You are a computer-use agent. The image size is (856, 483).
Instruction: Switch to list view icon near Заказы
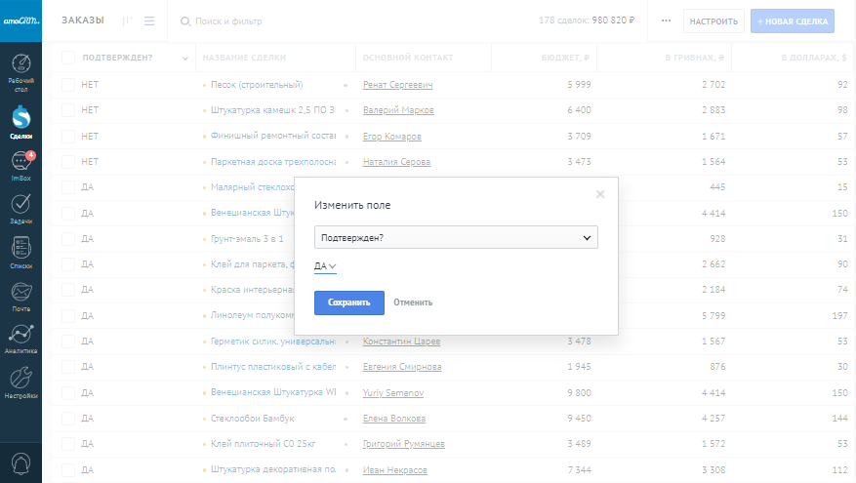pos(149,20)
